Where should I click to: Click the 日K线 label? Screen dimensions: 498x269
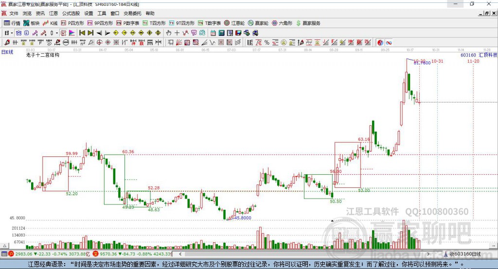point(7,52)
